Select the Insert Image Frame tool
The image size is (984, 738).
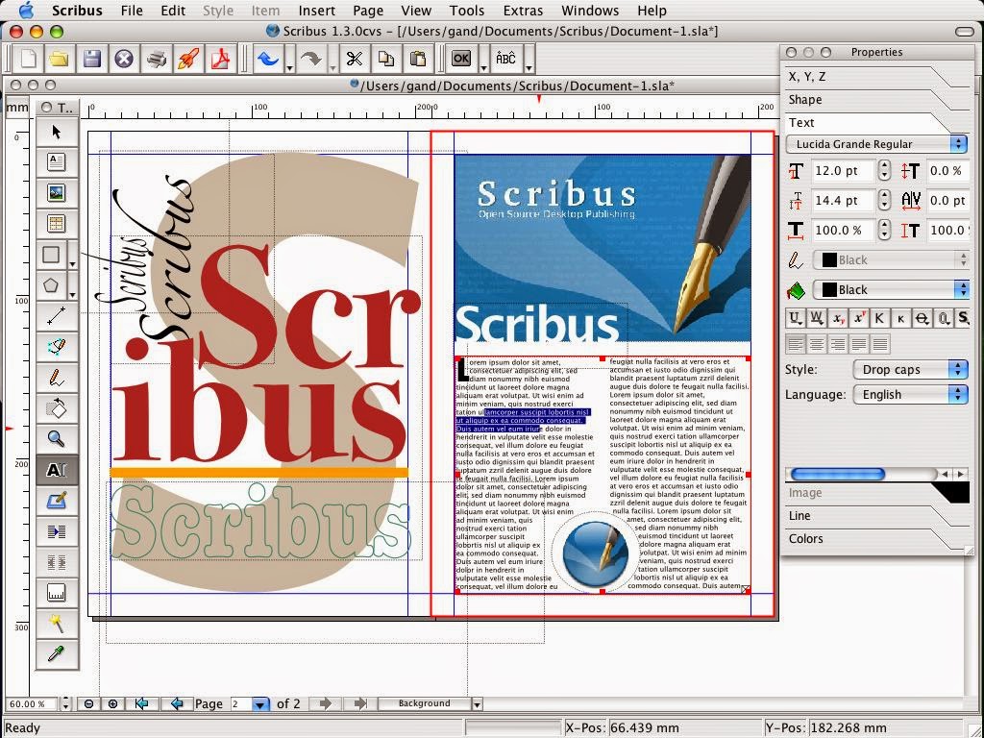pyautogui.click(x=57, y=192)
